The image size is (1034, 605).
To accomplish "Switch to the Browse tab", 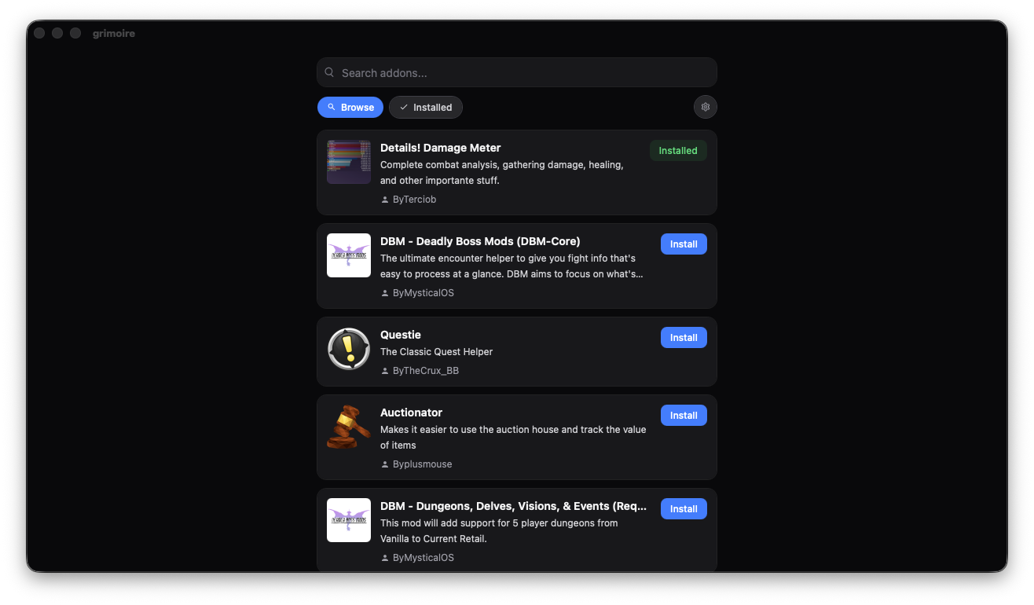I will (350, 107).
